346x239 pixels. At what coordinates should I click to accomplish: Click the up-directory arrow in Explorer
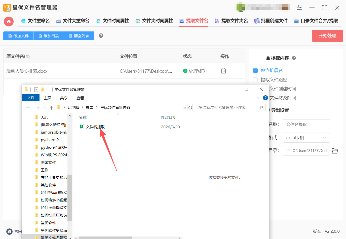pyautogui.click(x=52, y=108)
